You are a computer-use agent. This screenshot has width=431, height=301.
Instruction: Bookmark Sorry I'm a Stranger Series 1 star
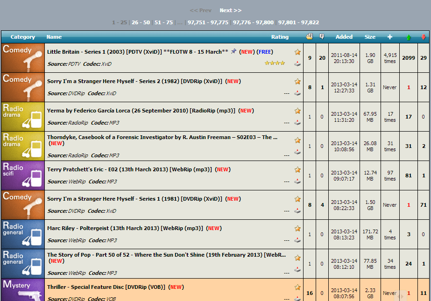pyautogui.click(x=297, y=199)
